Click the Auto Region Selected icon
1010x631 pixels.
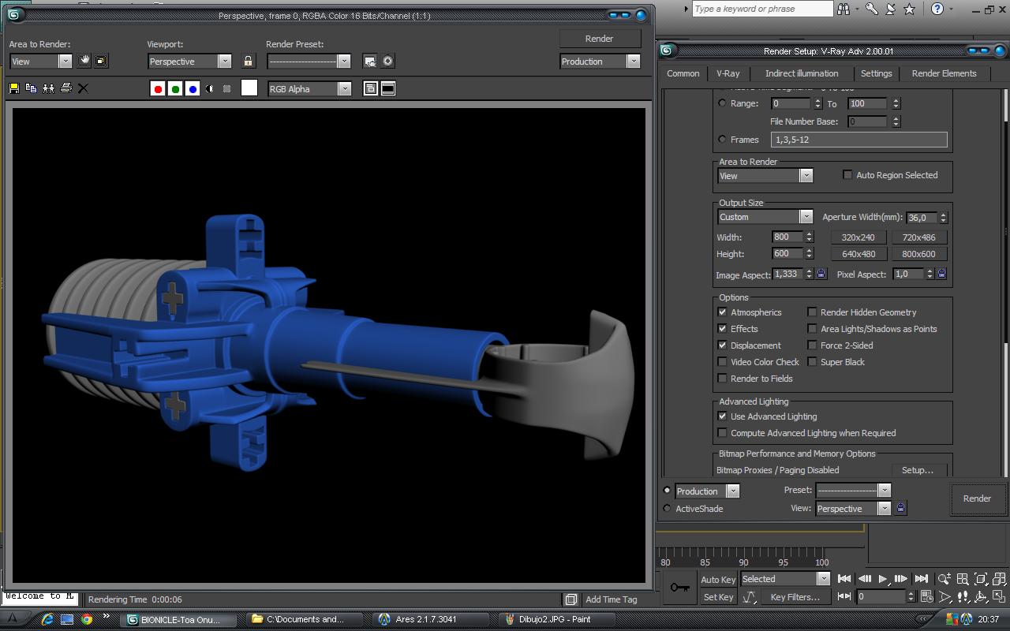(102, 61)
